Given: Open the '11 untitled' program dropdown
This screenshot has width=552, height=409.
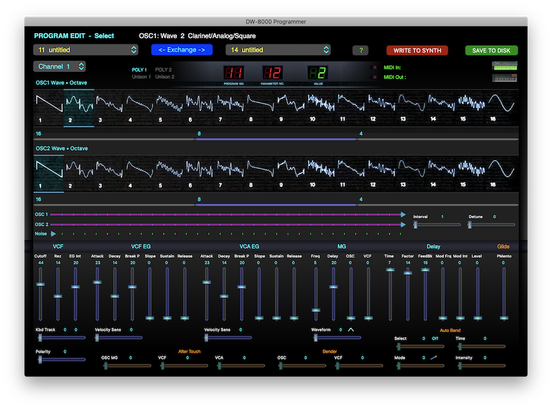Looking at the screenshot, I should (x=86, y=50).
